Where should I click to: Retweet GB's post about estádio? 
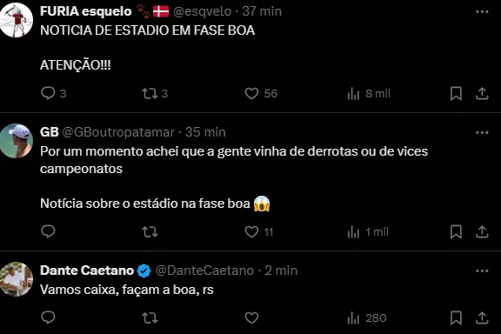(150, 231)
